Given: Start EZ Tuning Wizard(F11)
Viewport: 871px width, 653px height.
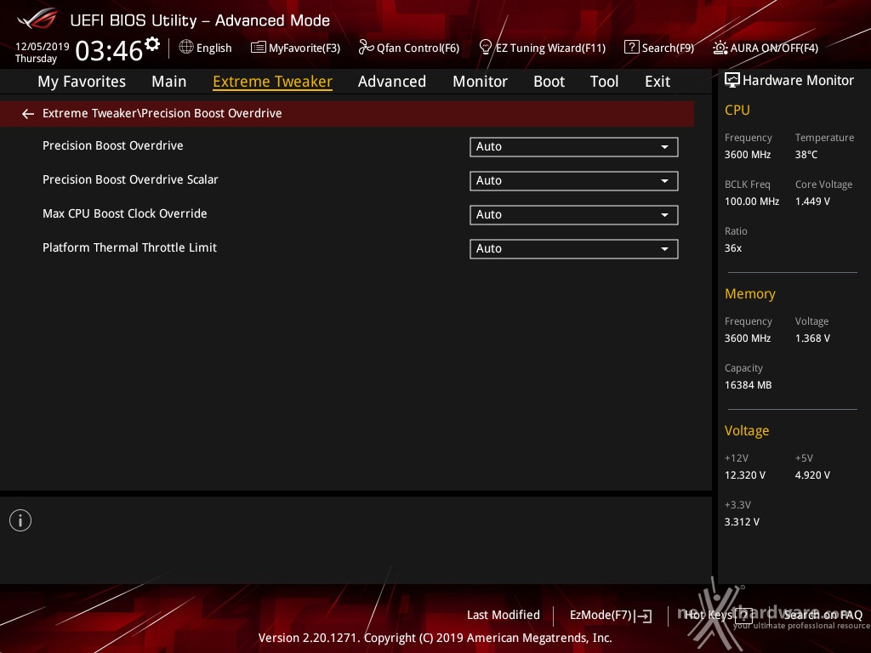Looking at the screenshot, I should (x=550, y=48).
